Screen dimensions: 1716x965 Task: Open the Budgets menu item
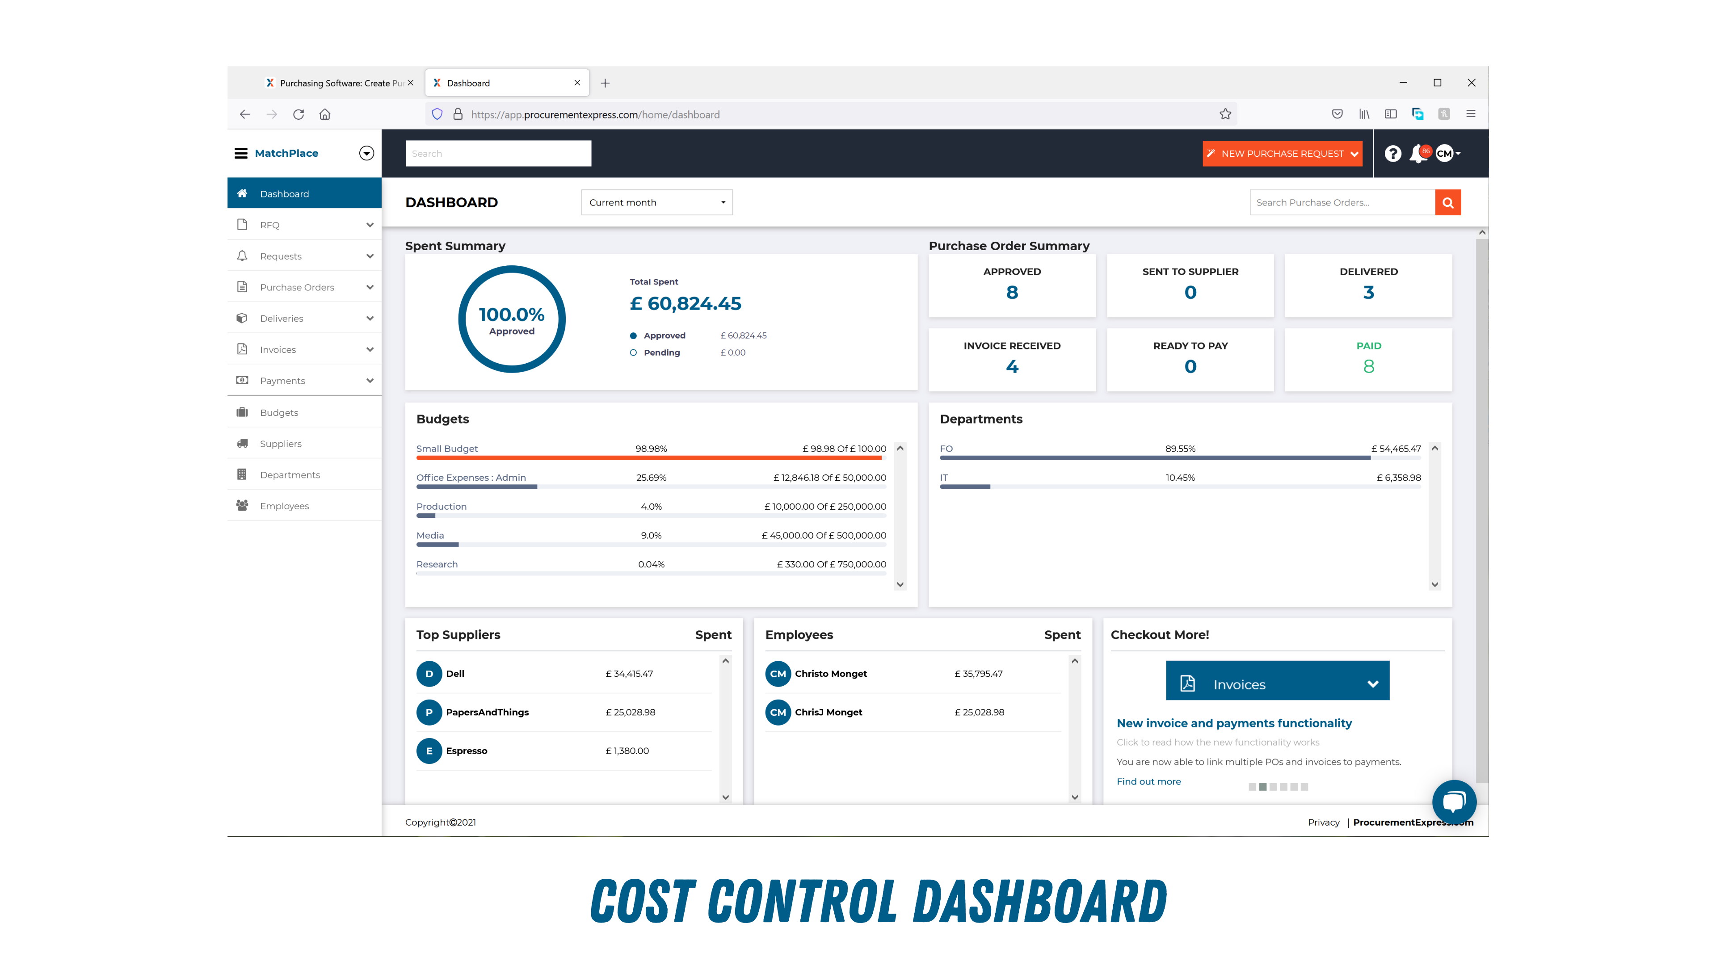(x=304, y=412)
